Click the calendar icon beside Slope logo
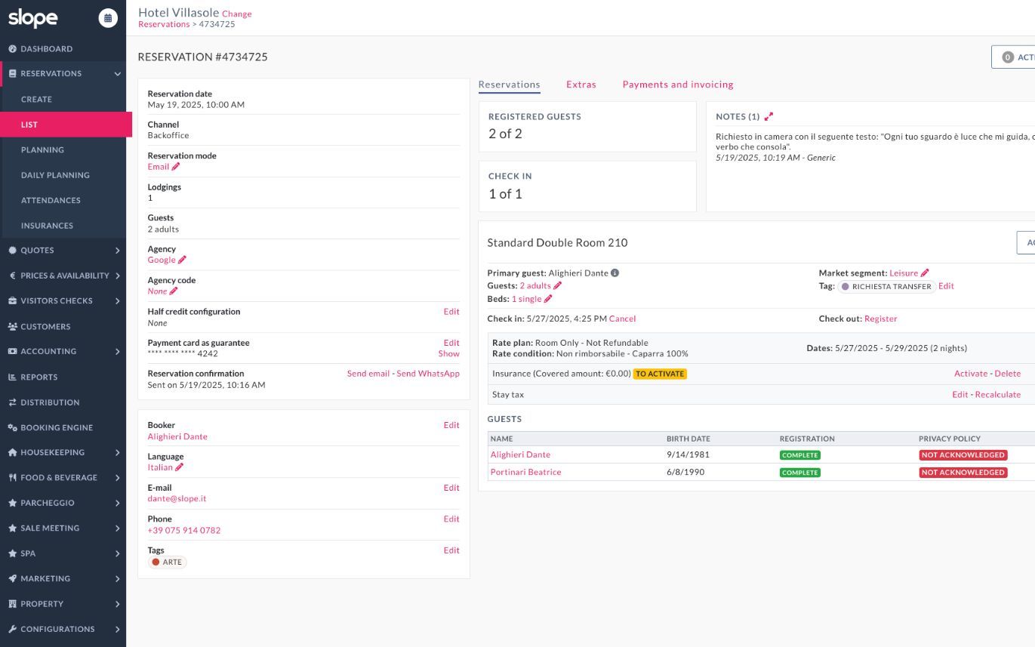Image resolution: width=1035 pixels, height=647 pixels. point(108,18)
